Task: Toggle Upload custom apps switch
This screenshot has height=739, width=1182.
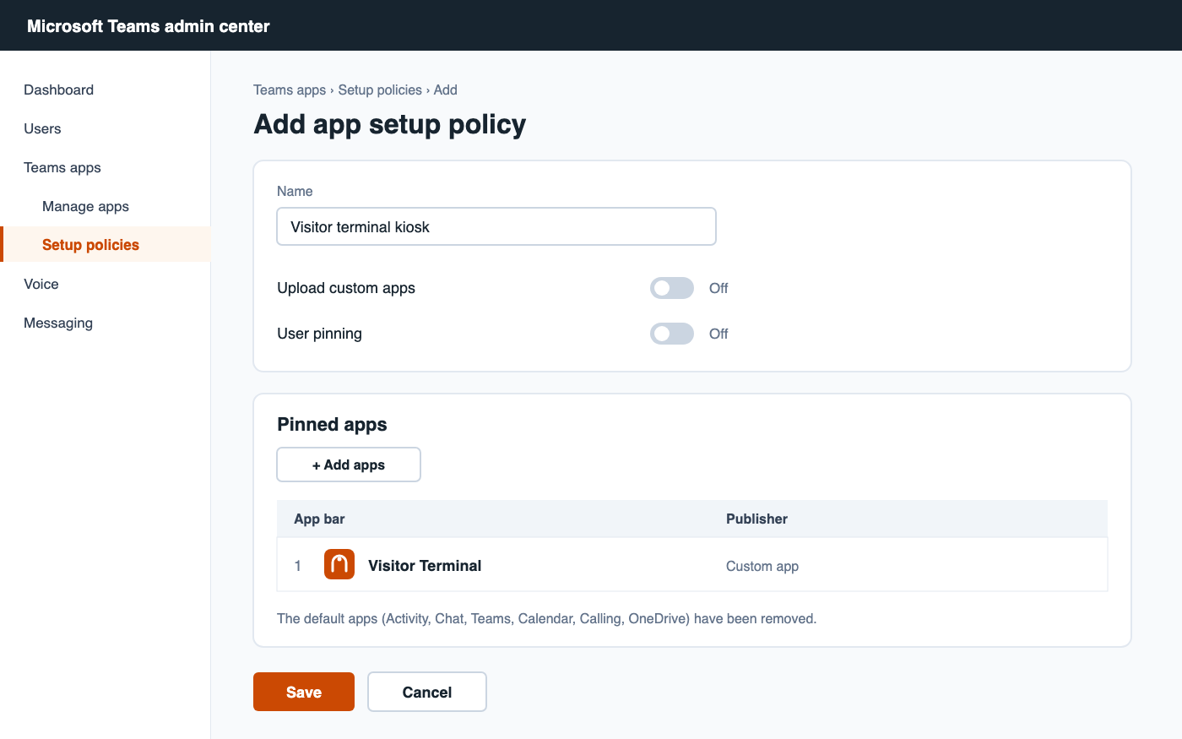Action: pyautogui.click(x=672, y=288)
